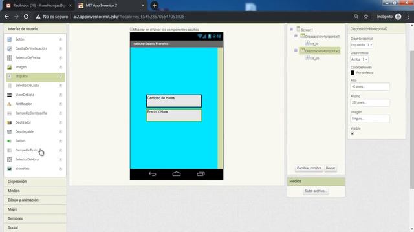Screen dimensions: 414x232
Task: Pick the Switch component icon
Action: [10, 141]
